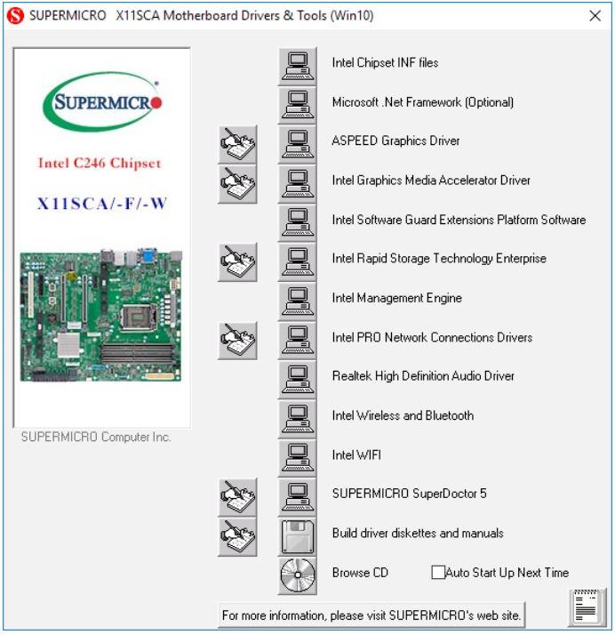Click Intel Rapid Storage Technology Enterprise computer icon
This screenshot has height=635, width=615.
coord(298,262)
